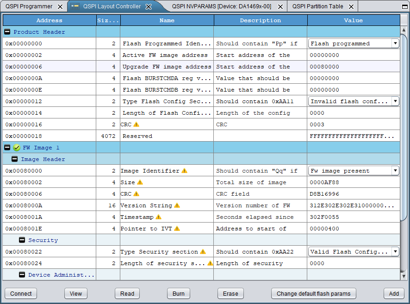This screenshot has width=410, height=304.
Task: Click the Add button
Action: (x=394, y=293)
